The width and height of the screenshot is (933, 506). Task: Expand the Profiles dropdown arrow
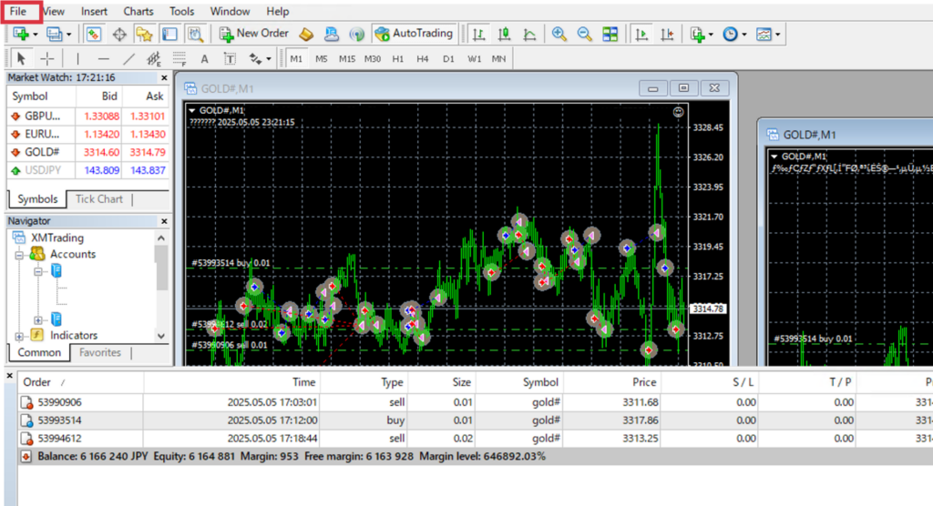click(x=68, y=35)
